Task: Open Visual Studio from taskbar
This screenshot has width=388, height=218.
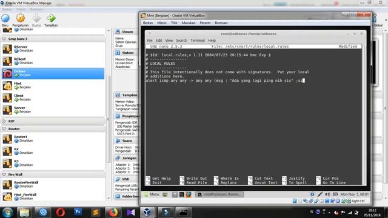Action: tap(131, 213)
